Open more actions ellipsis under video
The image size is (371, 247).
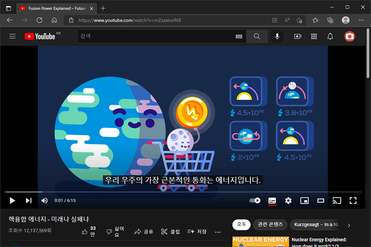(218, 232)
